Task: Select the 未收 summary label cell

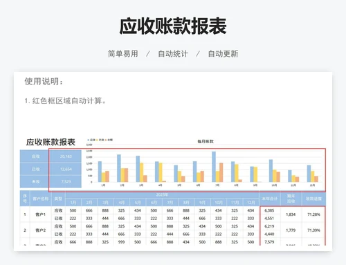Action: (x=35, y=181)
